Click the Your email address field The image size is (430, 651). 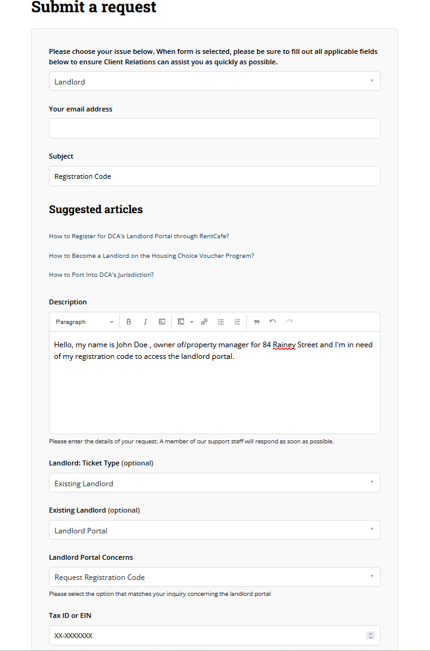pos(214,129)
